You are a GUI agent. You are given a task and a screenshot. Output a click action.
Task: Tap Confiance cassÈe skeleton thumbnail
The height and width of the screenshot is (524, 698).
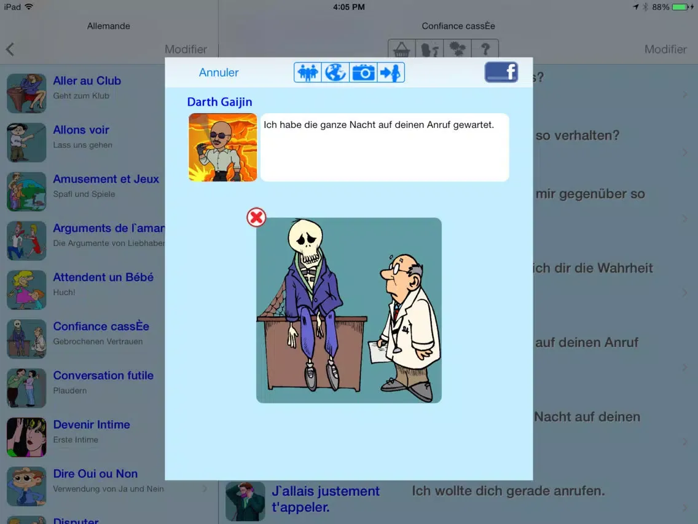coord(26,339)
